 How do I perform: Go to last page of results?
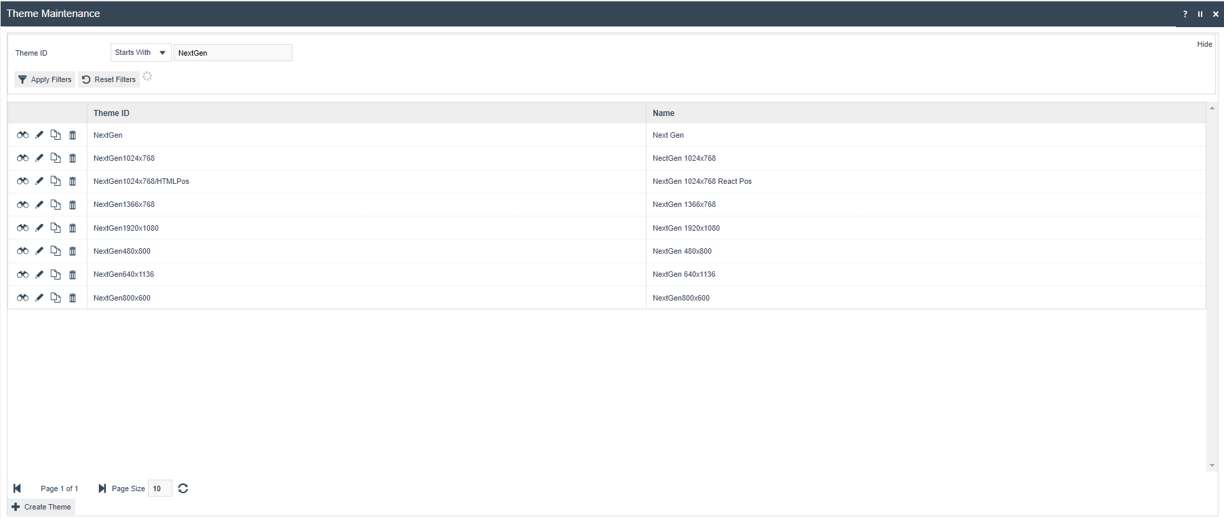(x=102, y=488)
